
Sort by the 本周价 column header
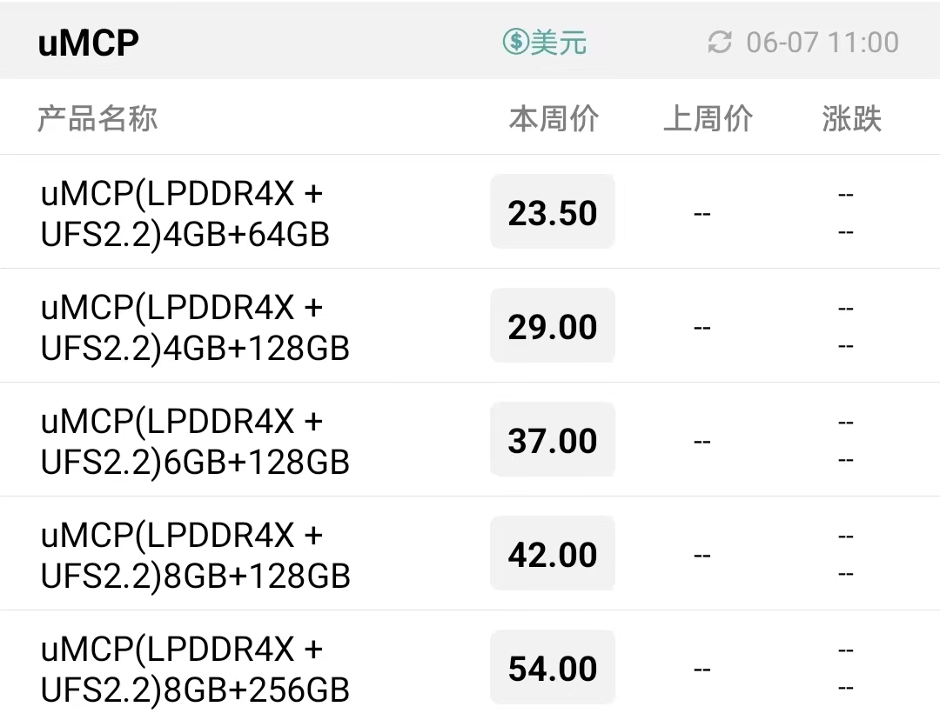(554, 118)
